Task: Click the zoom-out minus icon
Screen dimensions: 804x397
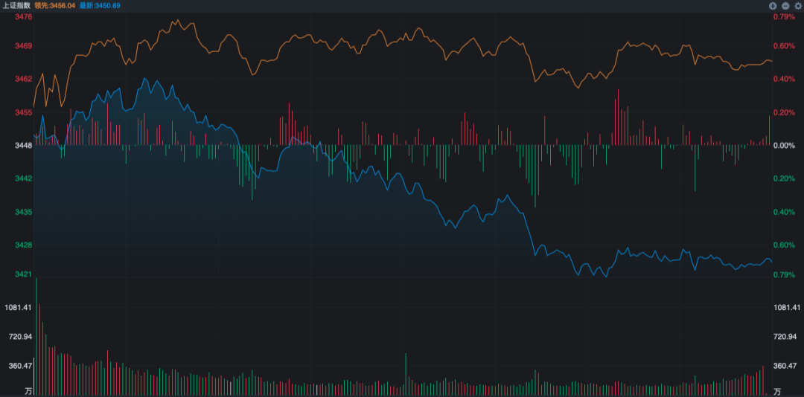Action: [785, 6]
